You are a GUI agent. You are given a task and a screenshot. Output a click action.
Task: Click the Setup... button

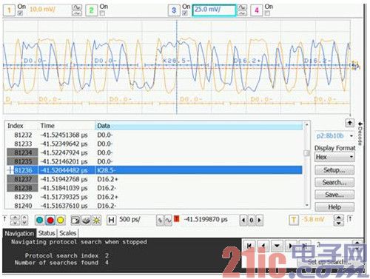point(334,170)
